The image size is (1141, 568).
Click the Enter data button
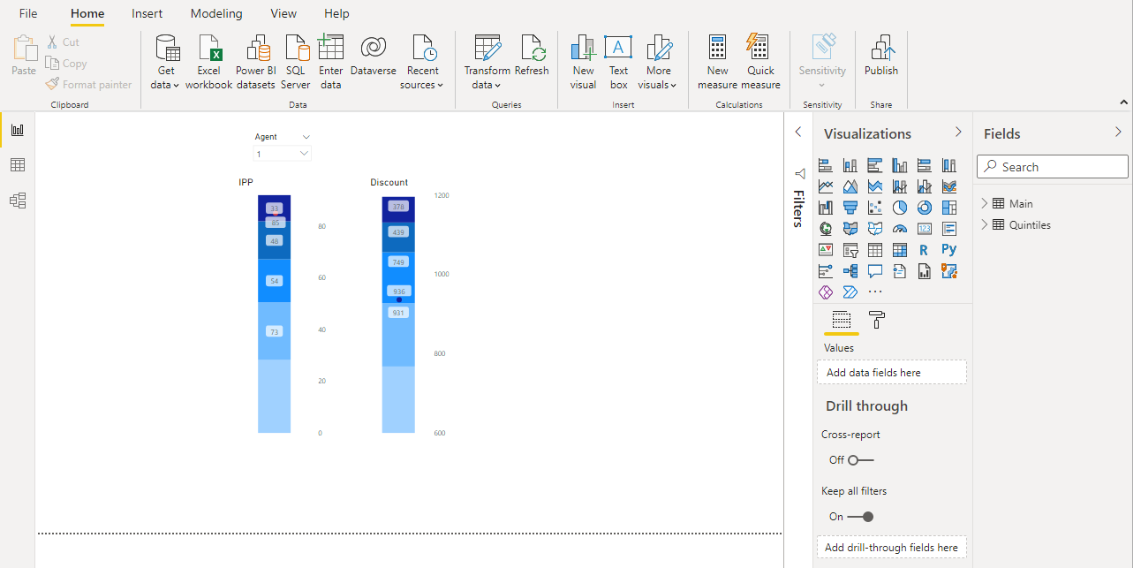[x=330, y=62]
